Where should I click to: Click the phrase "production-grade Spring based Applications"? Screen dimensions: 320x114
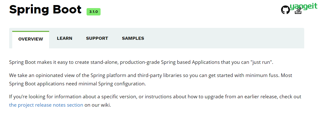[170, 62]
